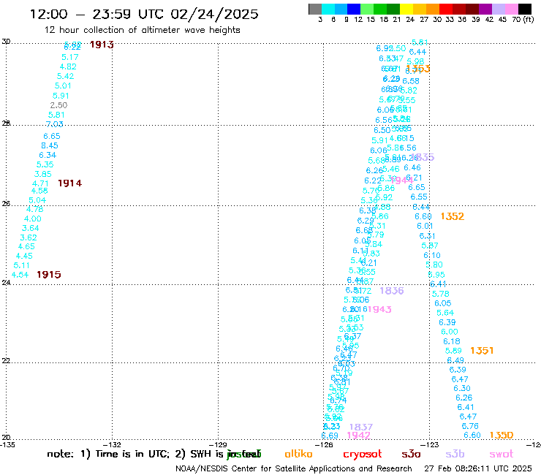Click s3b track label 1836
Screen dimensions: 541x475
pyautogui.click(x=392, y=291)
